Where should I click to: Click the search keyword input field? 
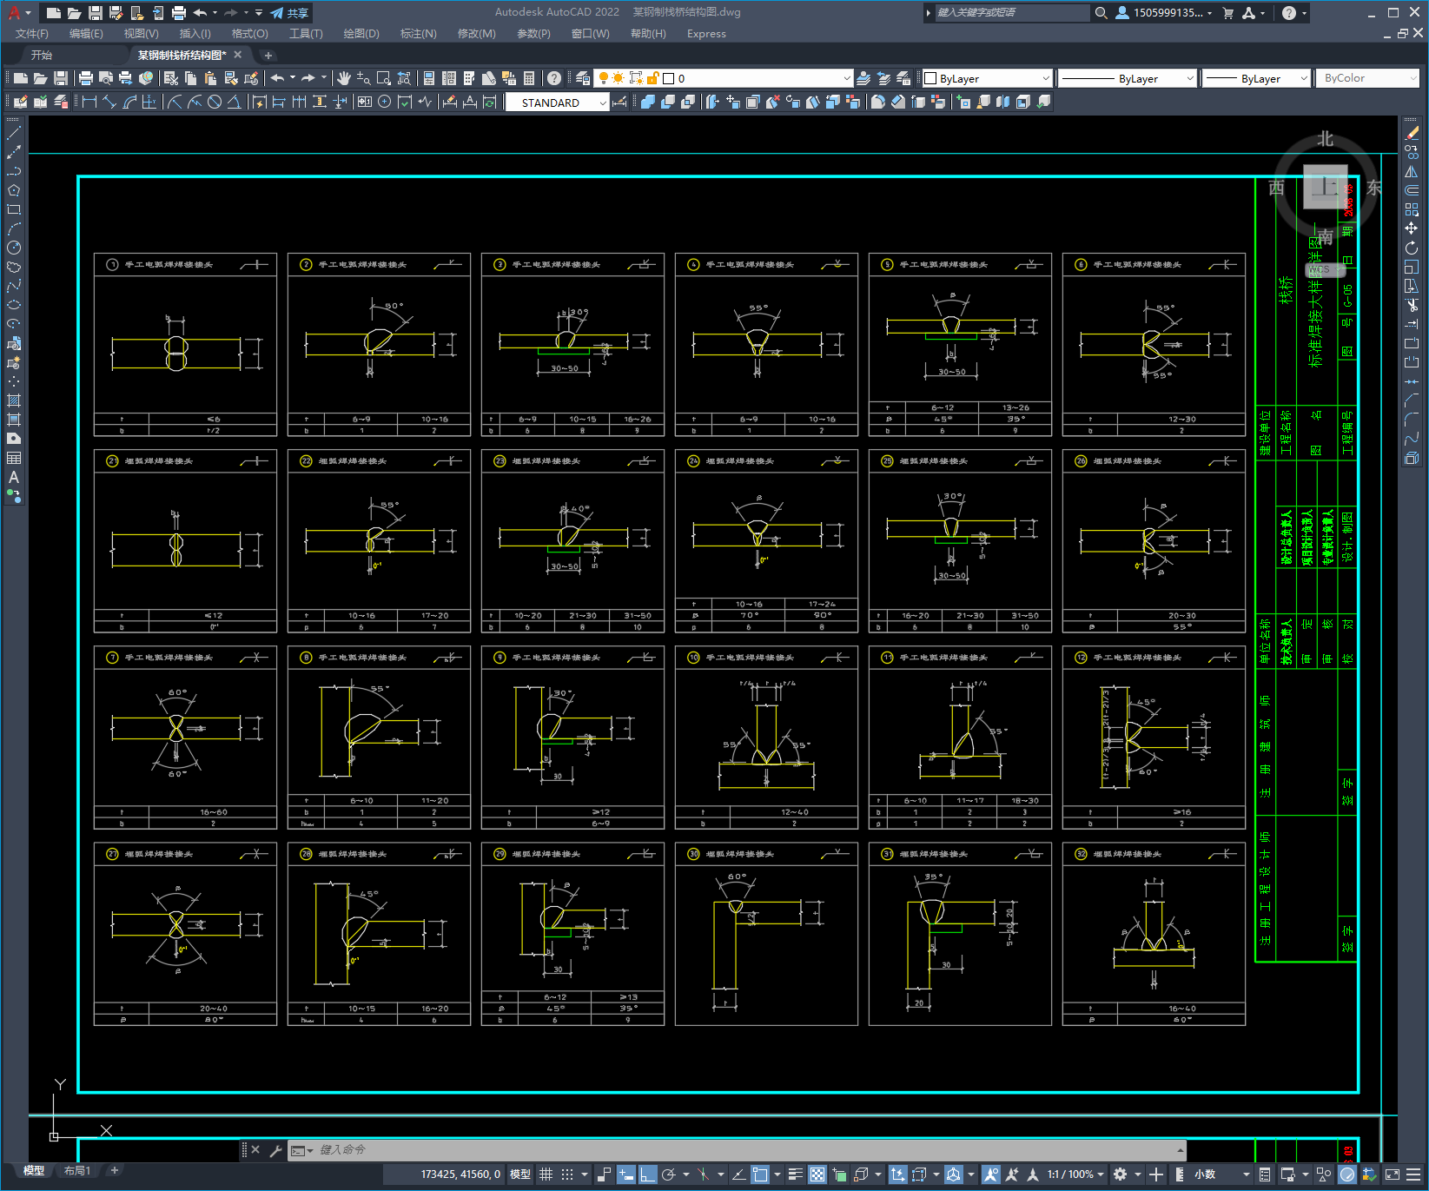1011,13
